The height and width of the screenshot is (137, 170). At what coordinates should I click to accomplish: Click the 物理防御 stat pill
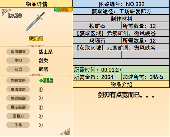pyautogui.click(x=18, y=98)
